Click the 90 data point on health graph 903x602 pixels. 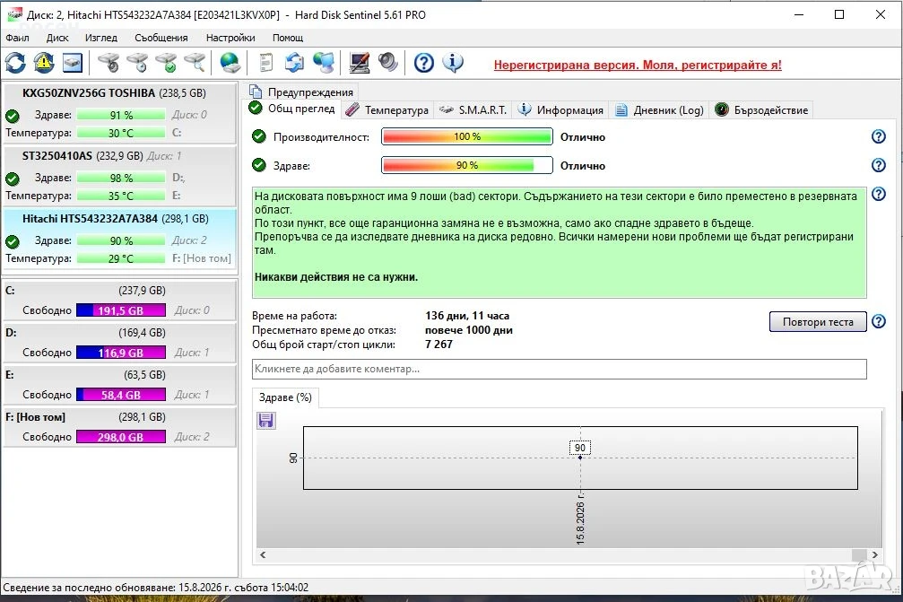click(x=580, y=458)
